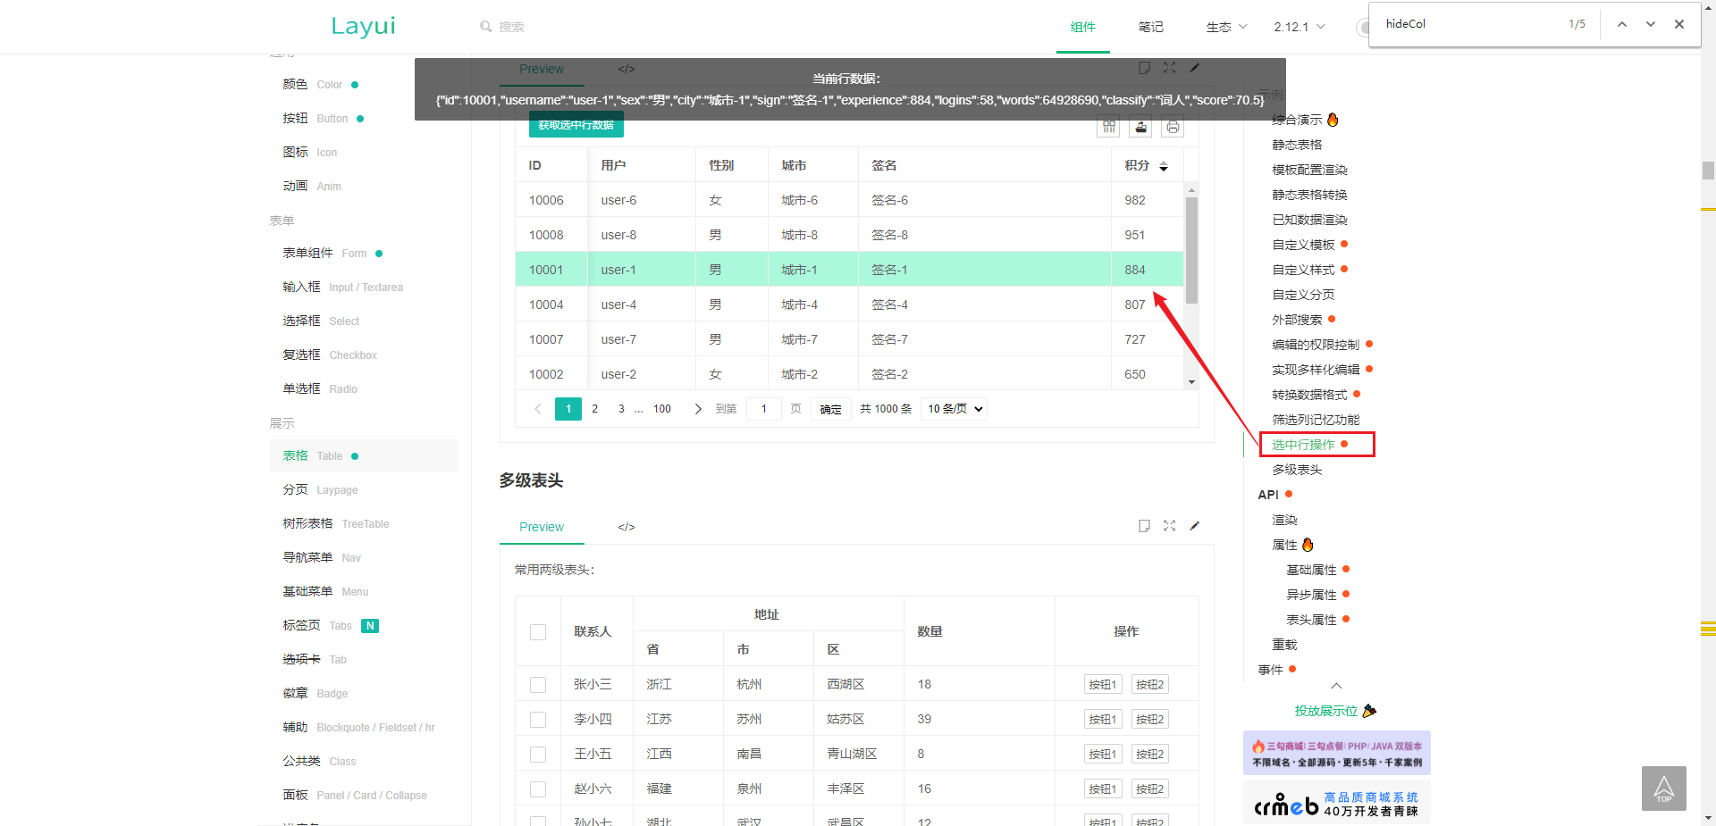
Task: Copy example code using the document icon
Action: click(x=1145, y=68)
